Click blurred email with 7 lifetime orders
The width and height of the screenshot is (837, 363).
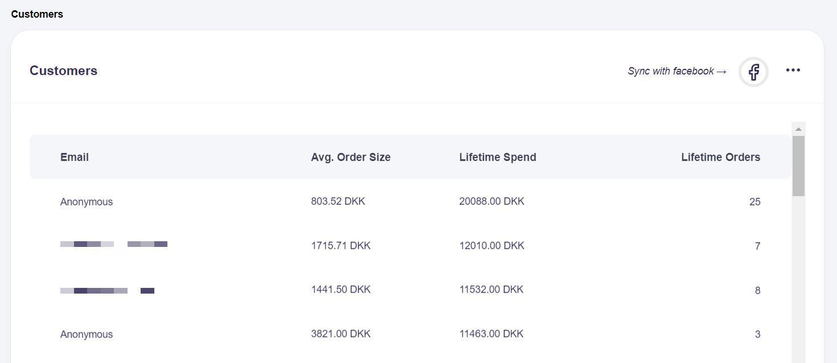(114, 245)
